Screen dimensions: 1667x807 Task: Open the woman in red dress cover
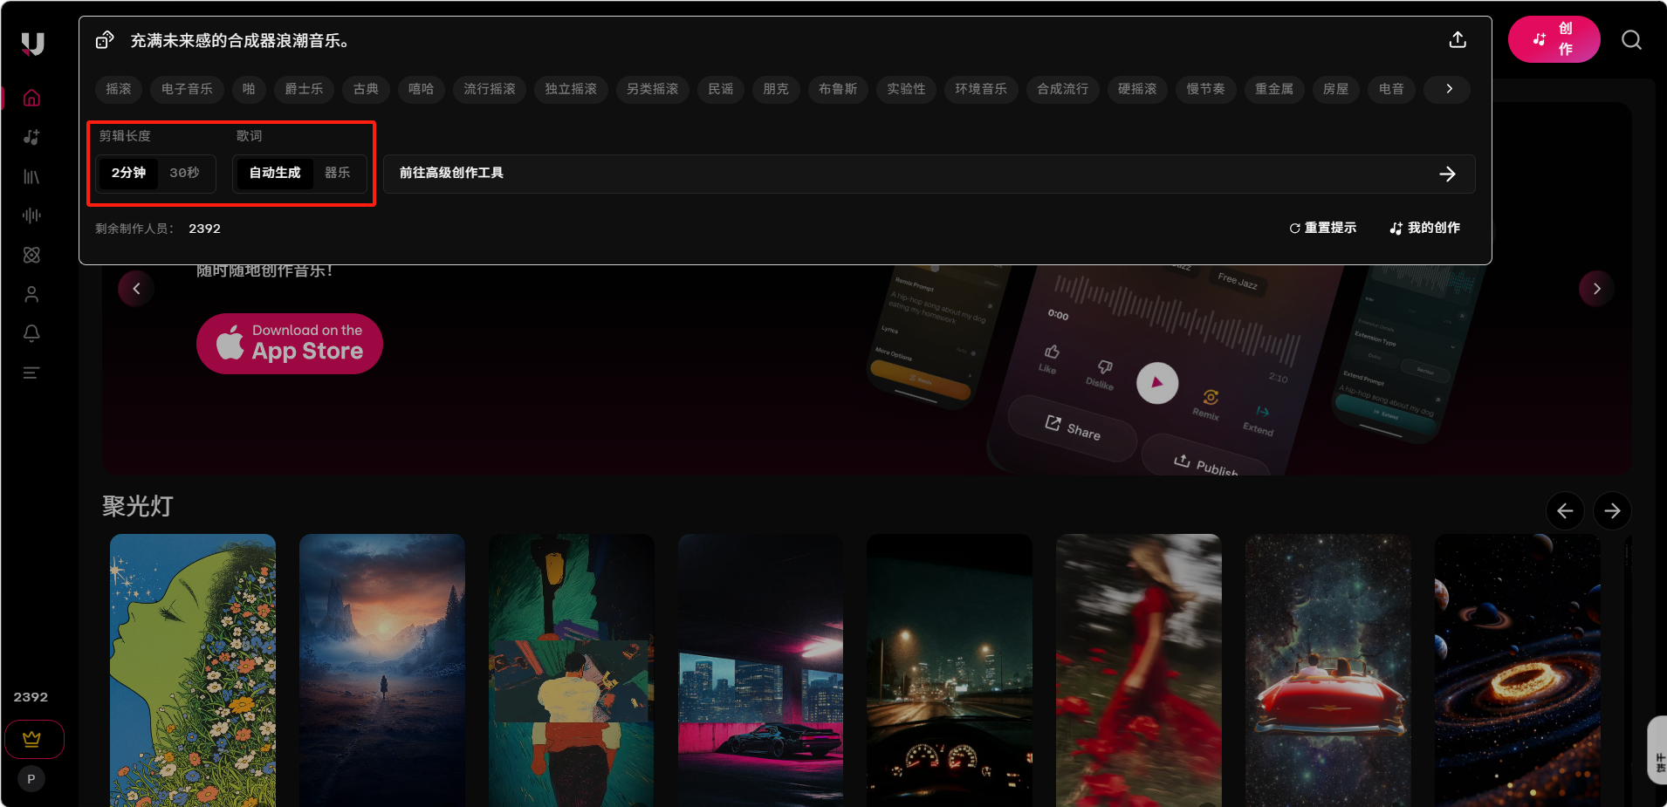point(1139,670)
